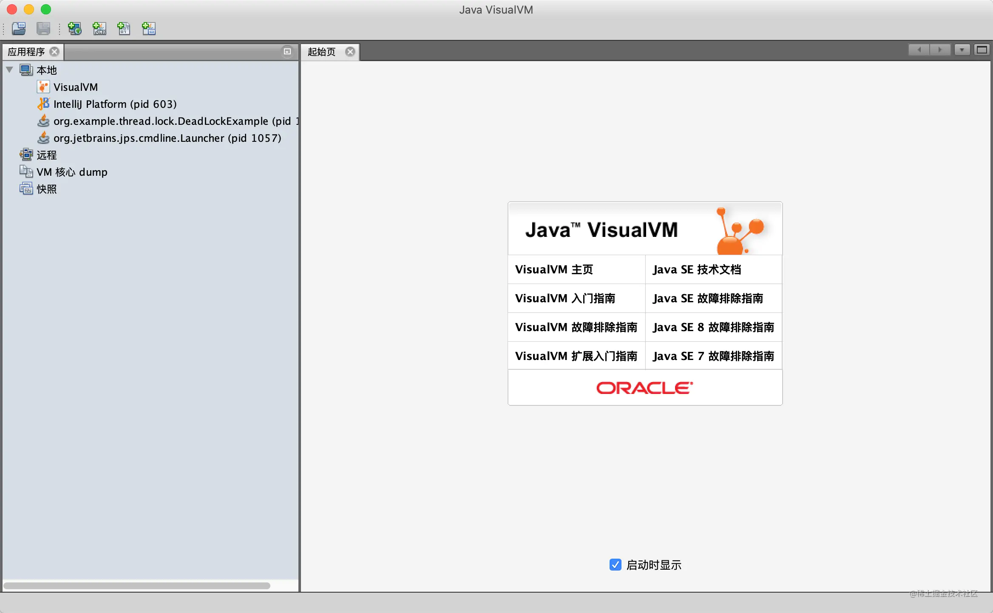
Task: Select the 起始页 tab
Action: pos(322,52)
